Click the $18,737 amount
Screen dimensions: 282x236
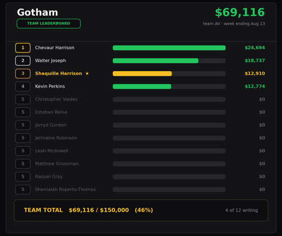(x=255, y=60)
